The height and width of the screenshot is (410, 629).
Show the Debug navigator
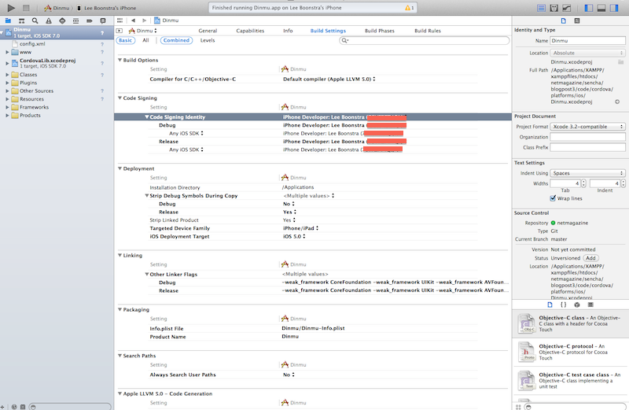click(75, 20)
